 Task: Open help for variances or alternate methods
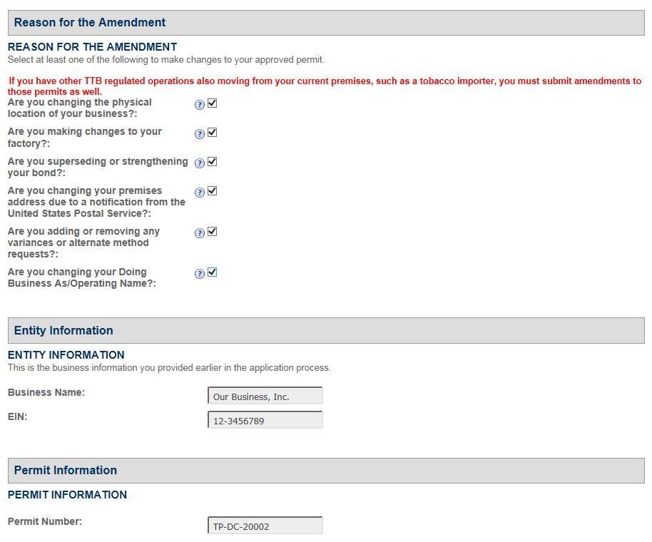click(200, 233)
